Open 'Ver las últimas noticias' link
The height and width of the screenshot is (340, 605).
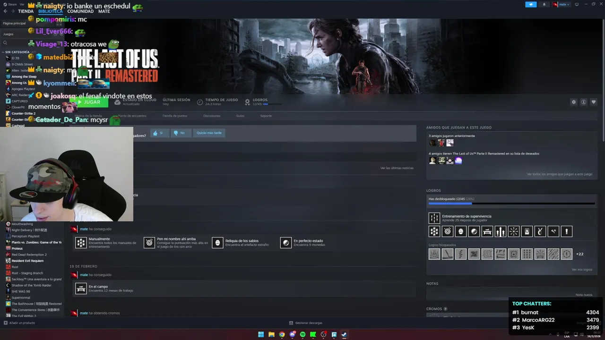pos(397,168)
